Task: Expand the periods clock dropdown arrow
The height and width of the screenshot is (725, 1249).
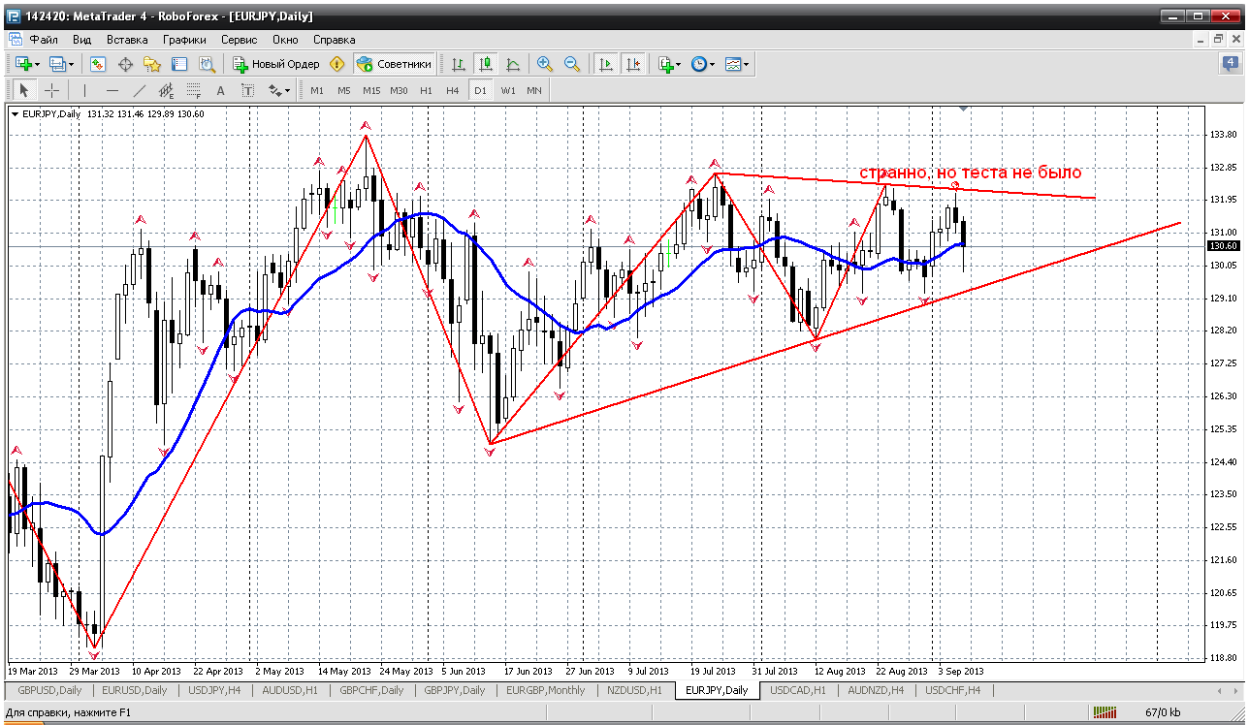Action: point(713,64)
